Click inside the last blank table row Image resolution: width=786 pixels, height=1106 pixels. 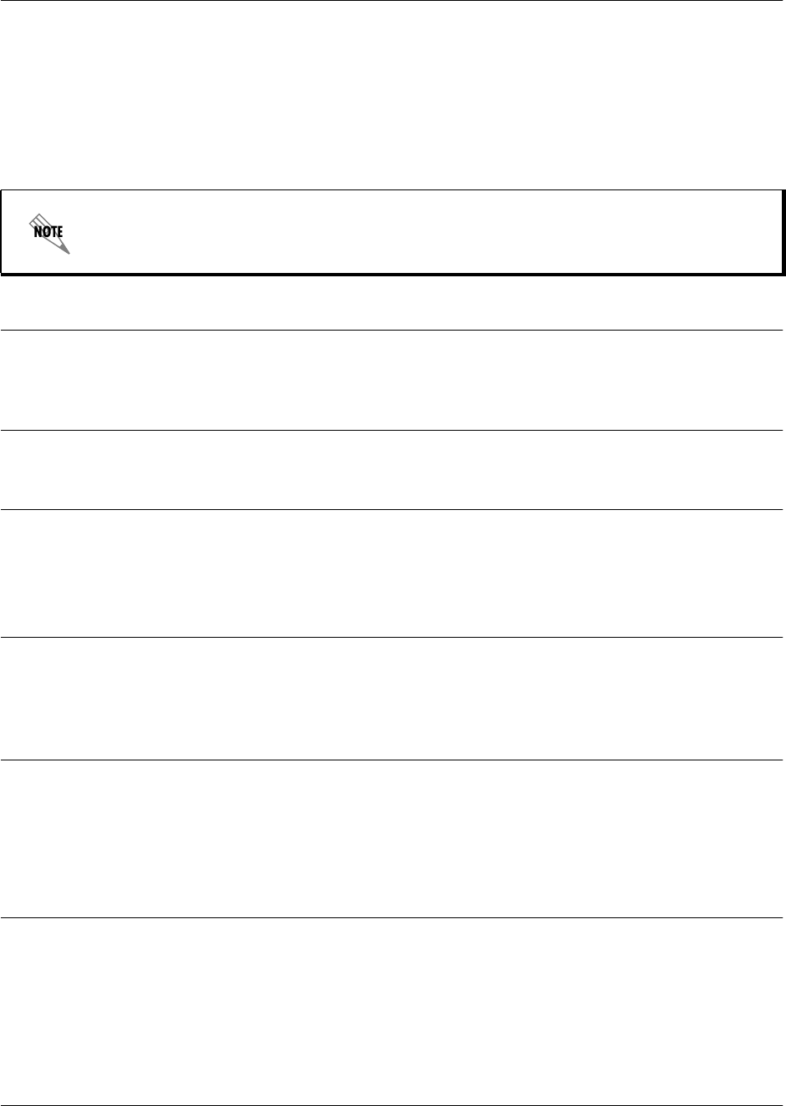393,1010
